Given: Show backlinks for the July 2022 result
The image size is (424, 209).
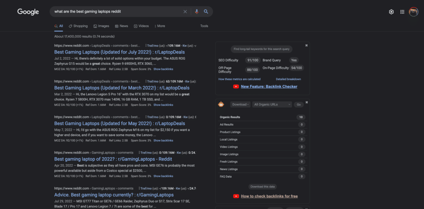Looking at the screenshot, I should 163,69.
